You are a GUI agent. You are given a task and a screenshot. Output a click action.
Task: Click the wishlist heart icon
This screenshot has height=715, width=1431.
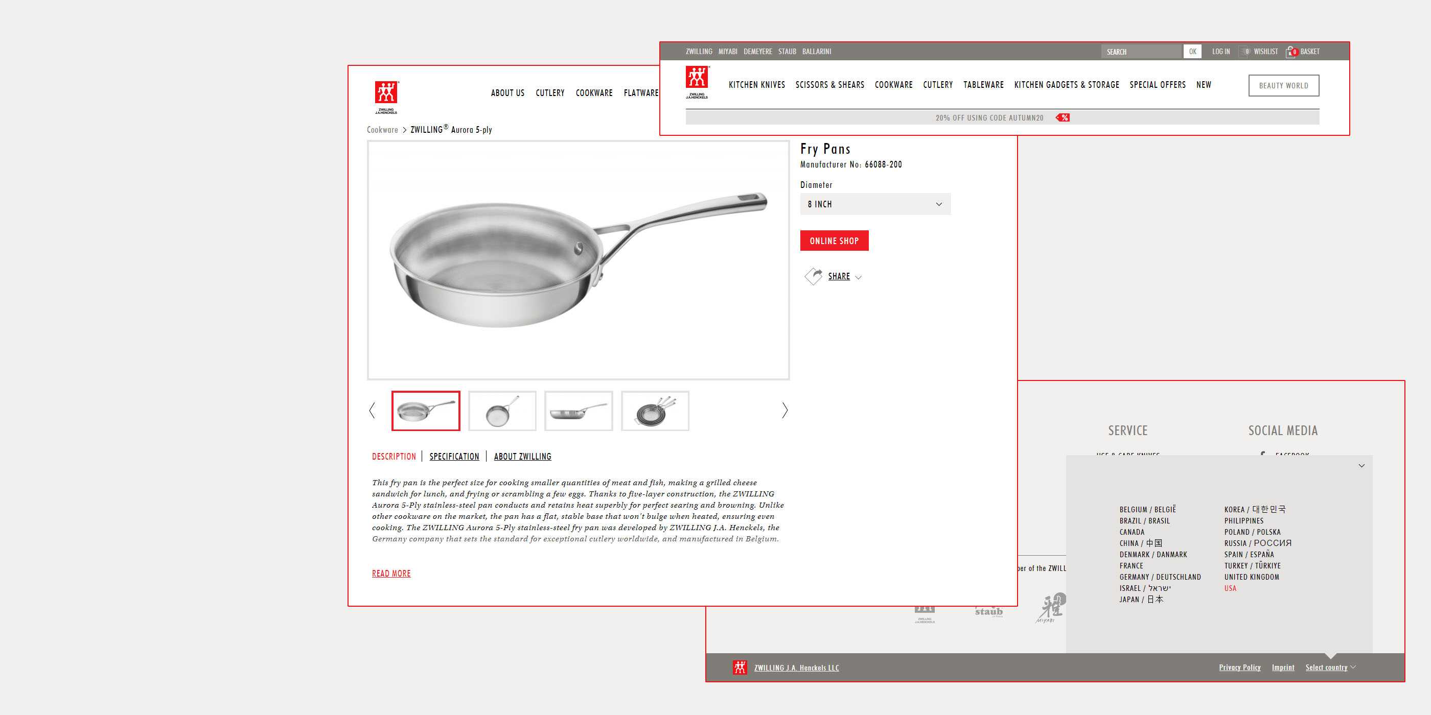point(1243,51)
